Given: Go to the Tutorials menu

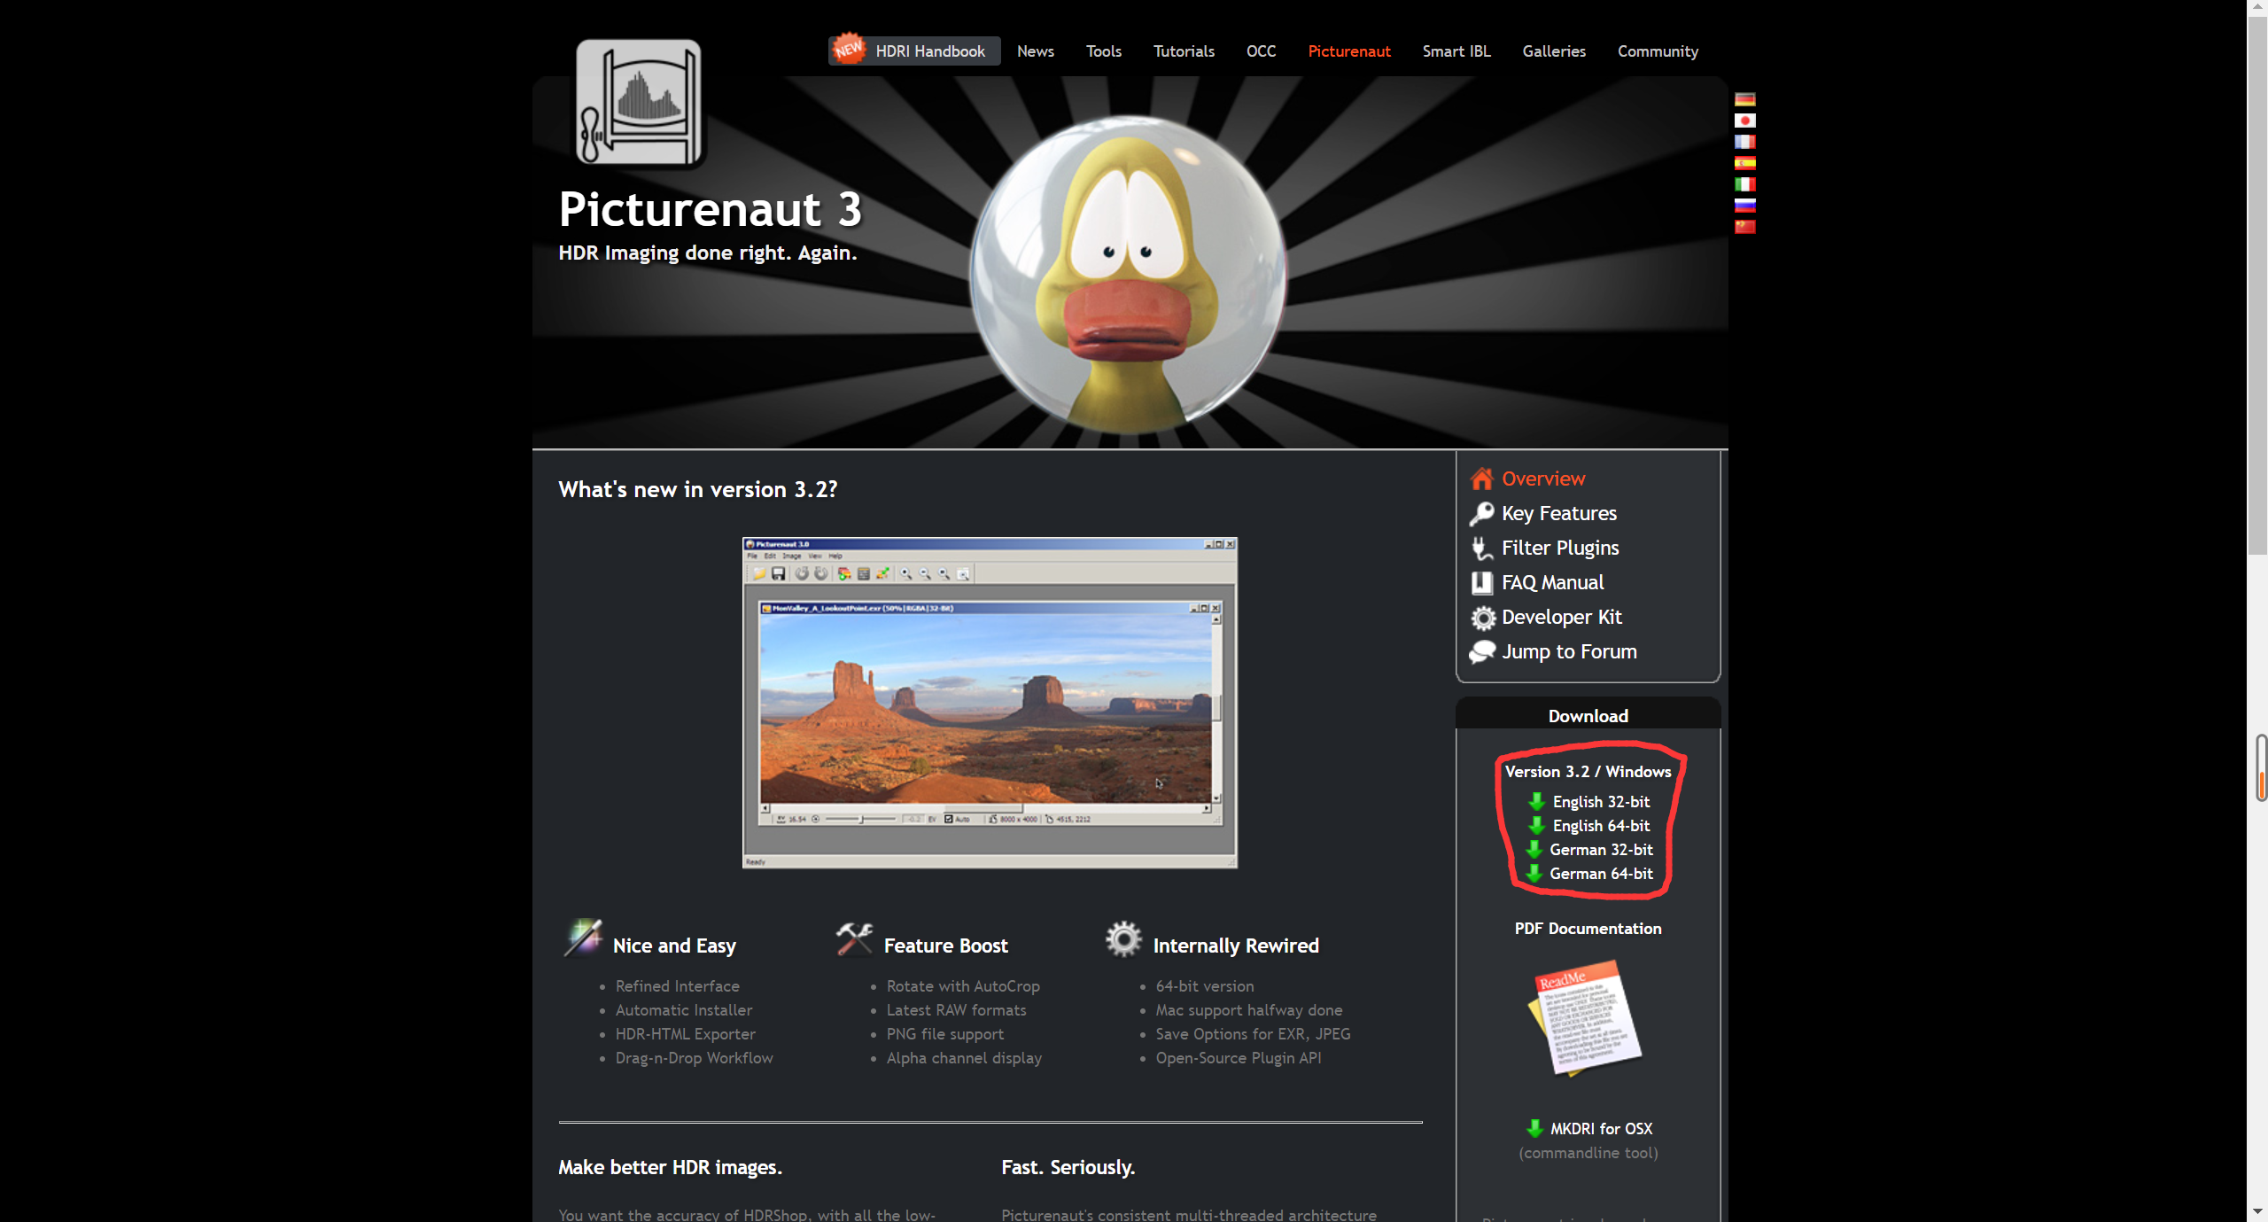Looking at the screenshot, I should click(x=1183, y=51).
